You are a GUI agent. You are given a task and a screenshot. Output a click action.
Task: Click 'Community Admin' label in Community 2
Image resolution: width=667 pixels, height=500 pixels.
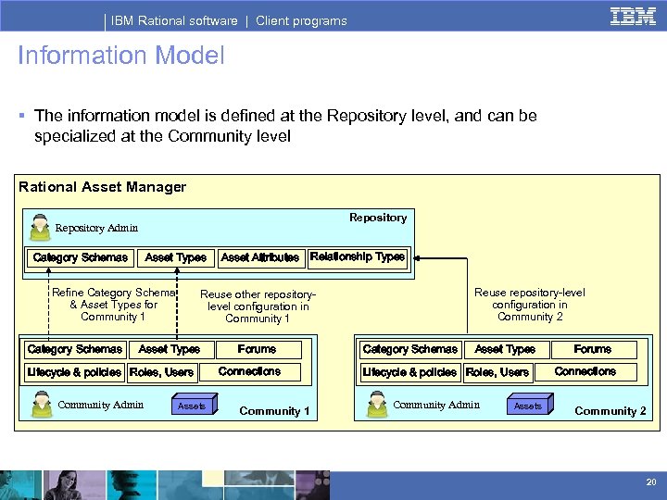pyautogui.click(x=436, y=405)
